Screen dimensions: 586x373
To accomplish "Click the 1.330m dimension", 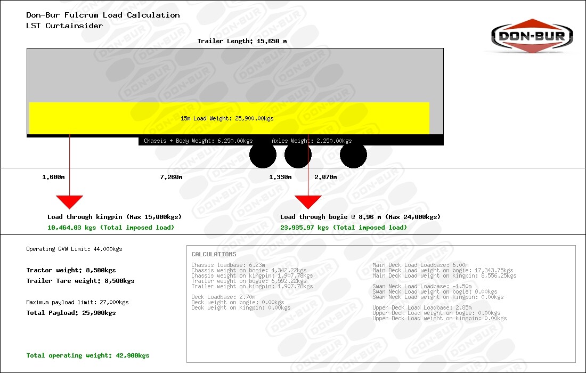I will [x=280, y=177].
